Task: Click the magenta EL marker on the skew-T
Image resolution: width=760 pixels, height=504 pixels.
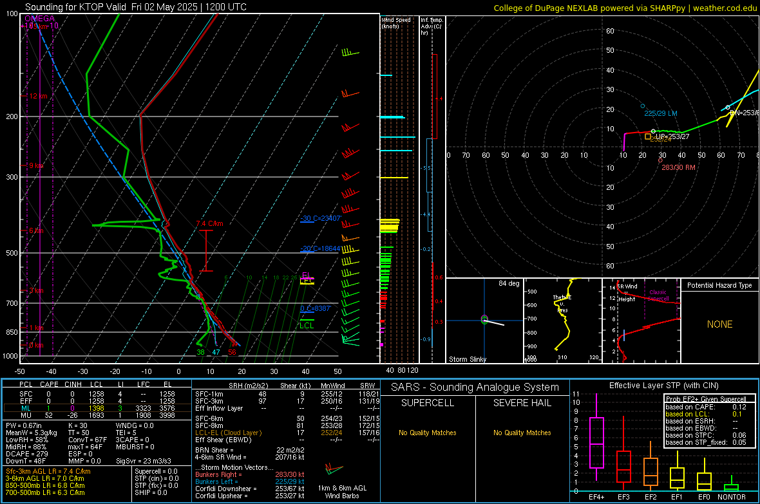Action: [x=307, y=275]
